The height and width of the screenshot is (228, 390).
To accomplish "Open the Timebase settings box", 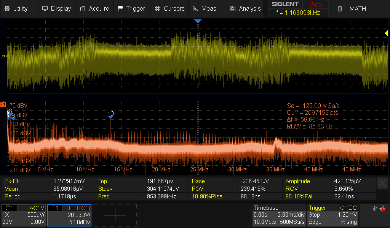I will [279, 215].
